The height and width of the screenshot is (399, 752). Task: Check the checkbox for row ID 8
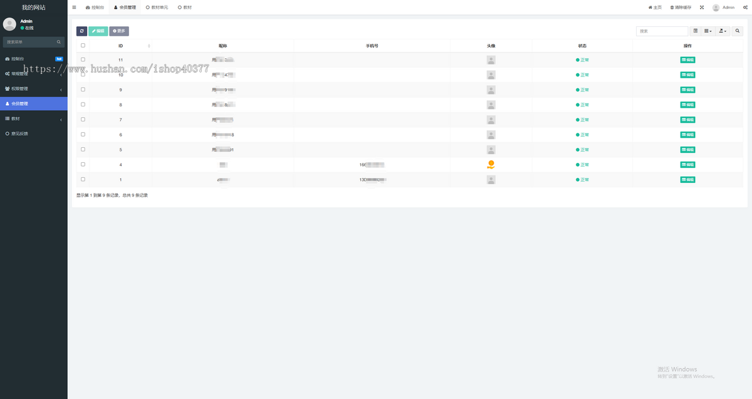(x=83, y=105)
